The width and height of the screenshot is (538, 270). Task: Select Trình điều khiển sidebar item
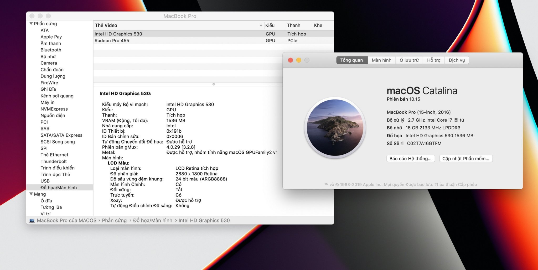pyautogui.click(x=58, y=168)
